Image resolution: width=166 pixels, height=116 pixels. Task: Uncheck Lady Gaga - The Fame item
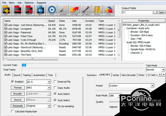(6, 55)
